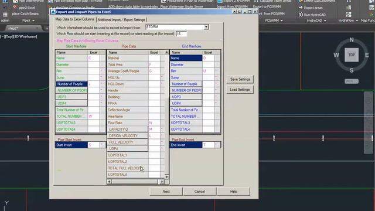Click the Save Settings button
The image size is (375, 211).
pyautogui.click(x=240, y=79)
